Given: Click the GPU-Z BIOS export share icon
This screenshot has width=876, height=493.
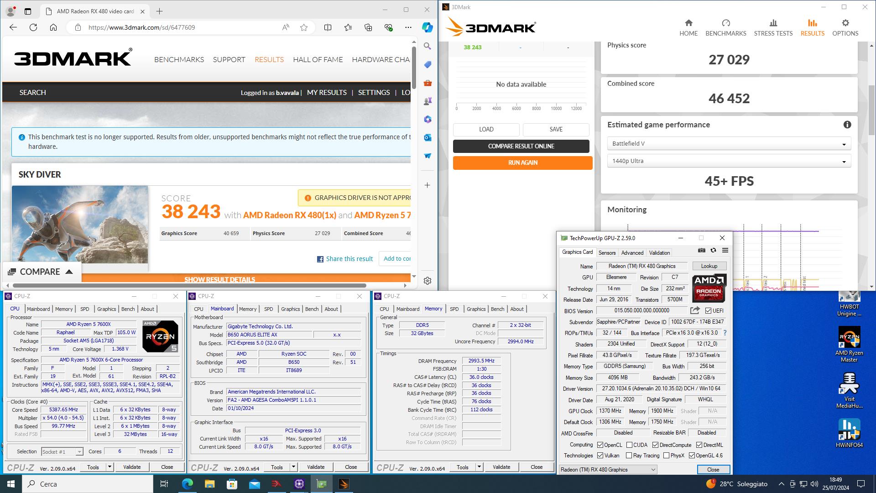Looking at the screenshot, I should (695, 310).
